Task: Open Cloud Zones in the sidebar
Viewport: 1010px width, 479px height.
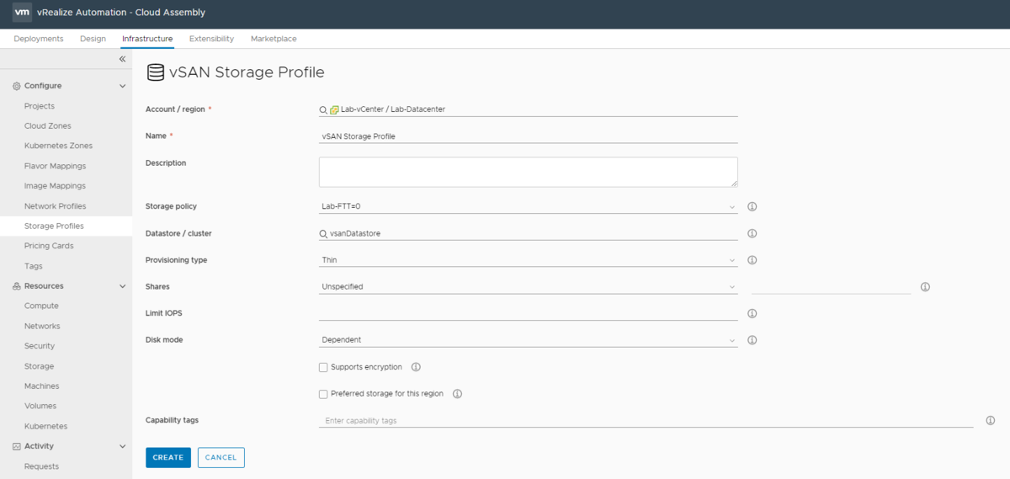Action: pos(48,126)
